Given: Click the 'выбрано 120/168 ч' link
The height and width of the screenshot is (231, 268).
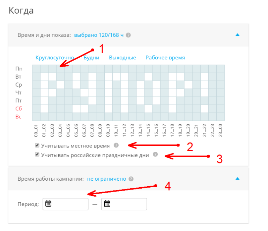Looking at the screenshot, I should (x=99, y=35).
